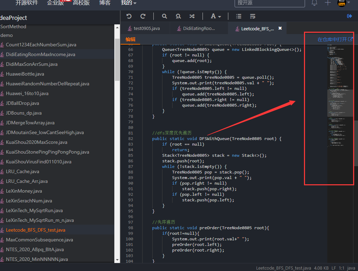Open font size dropdown in toolbar
Image resolution: width=358 pixels, height=271 pixels.
tap(216, 16)
